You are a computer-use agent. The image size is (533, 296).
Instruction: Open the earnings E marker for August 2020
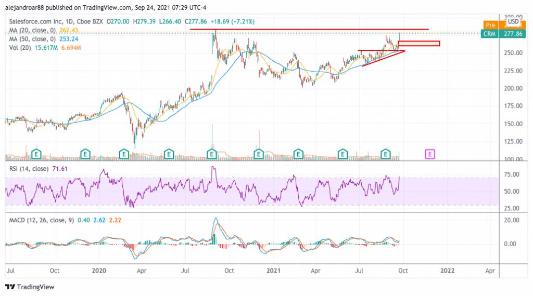pos(212,154)
